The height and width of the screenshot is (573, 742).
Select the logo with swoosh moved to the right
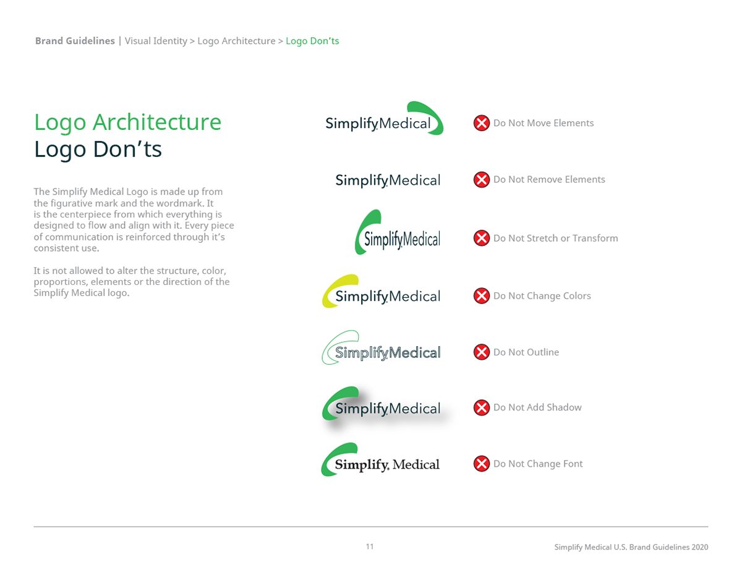pyautogui.click(x=385, y=118)
